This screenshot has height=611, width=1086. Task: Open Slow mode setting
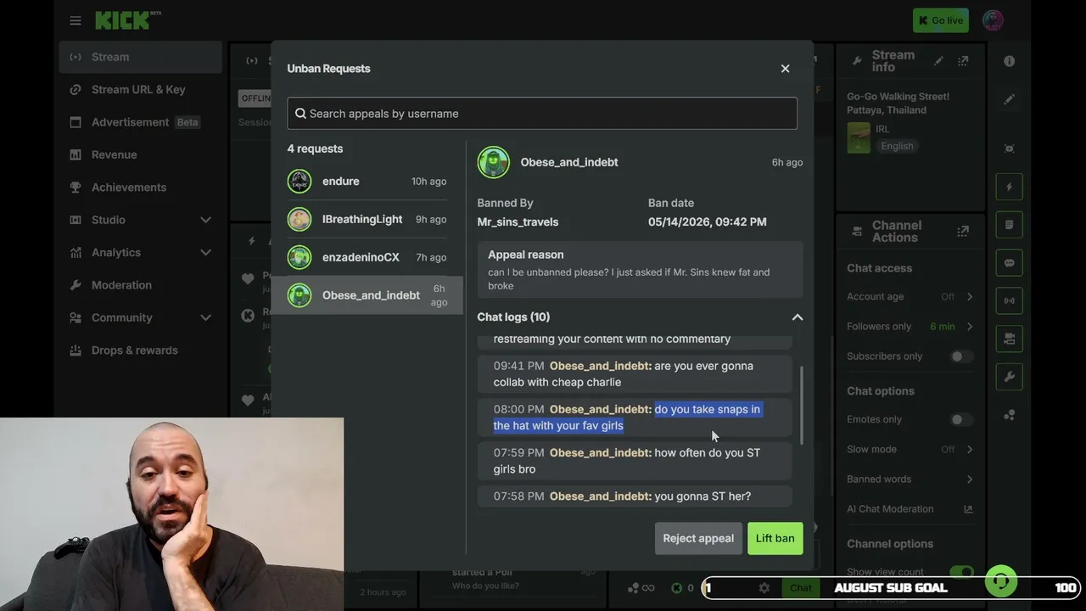click(910, 449)
